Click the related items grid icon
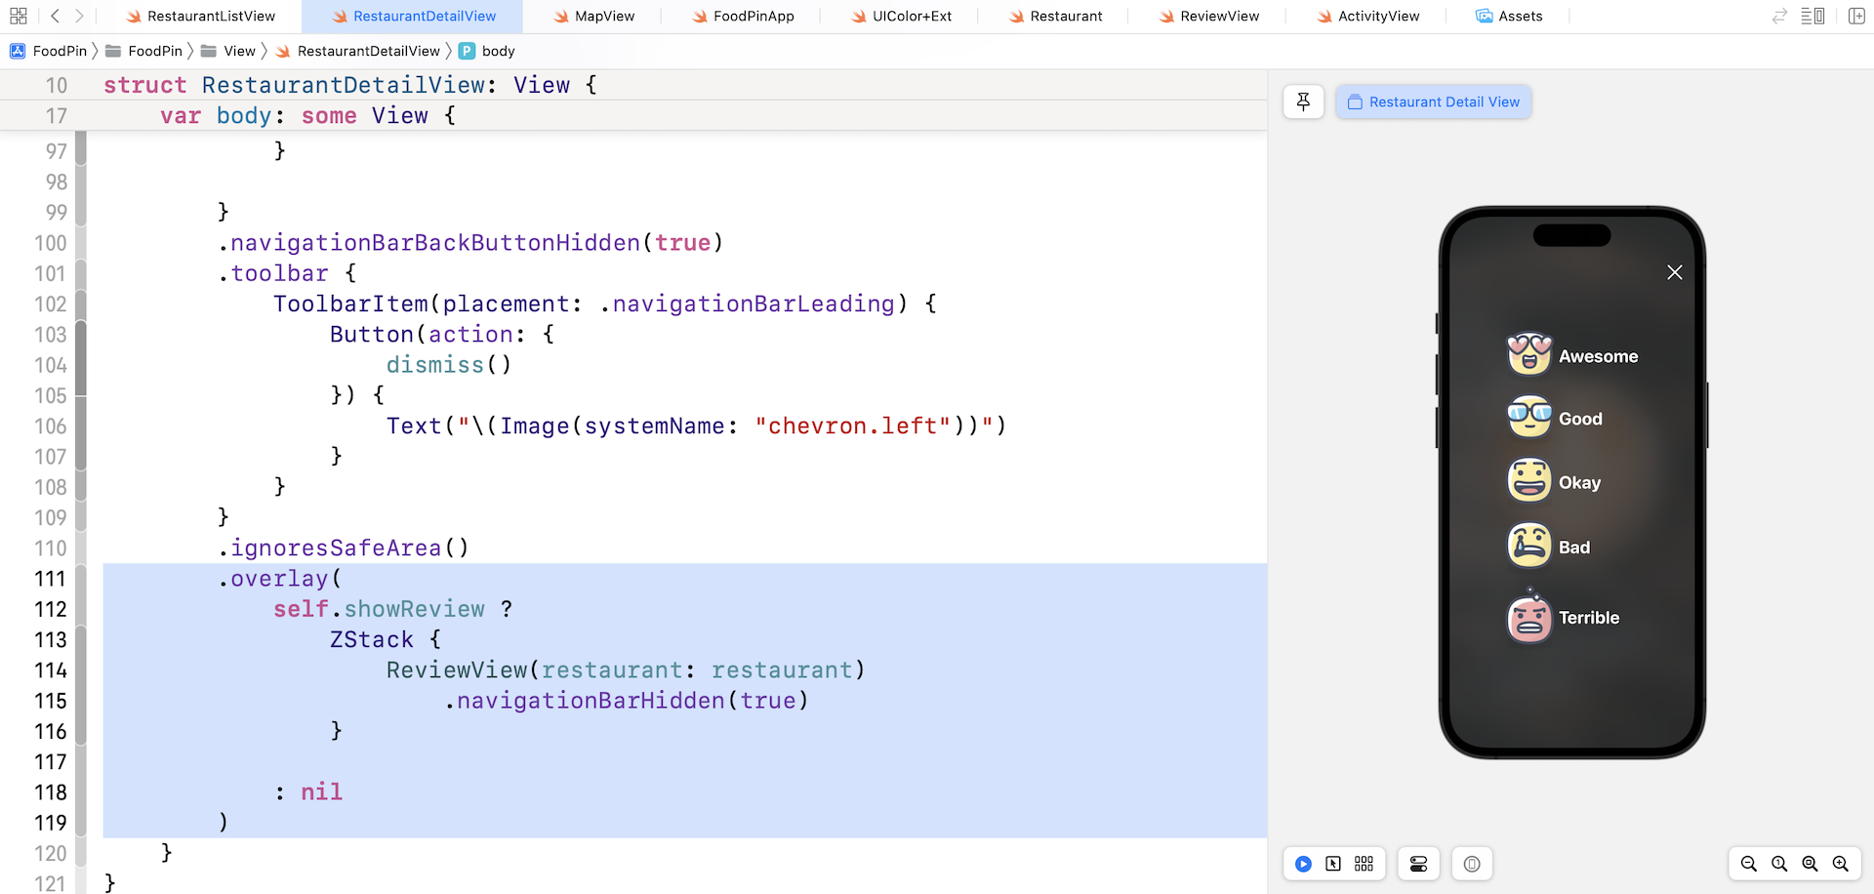 coord(18,16)
